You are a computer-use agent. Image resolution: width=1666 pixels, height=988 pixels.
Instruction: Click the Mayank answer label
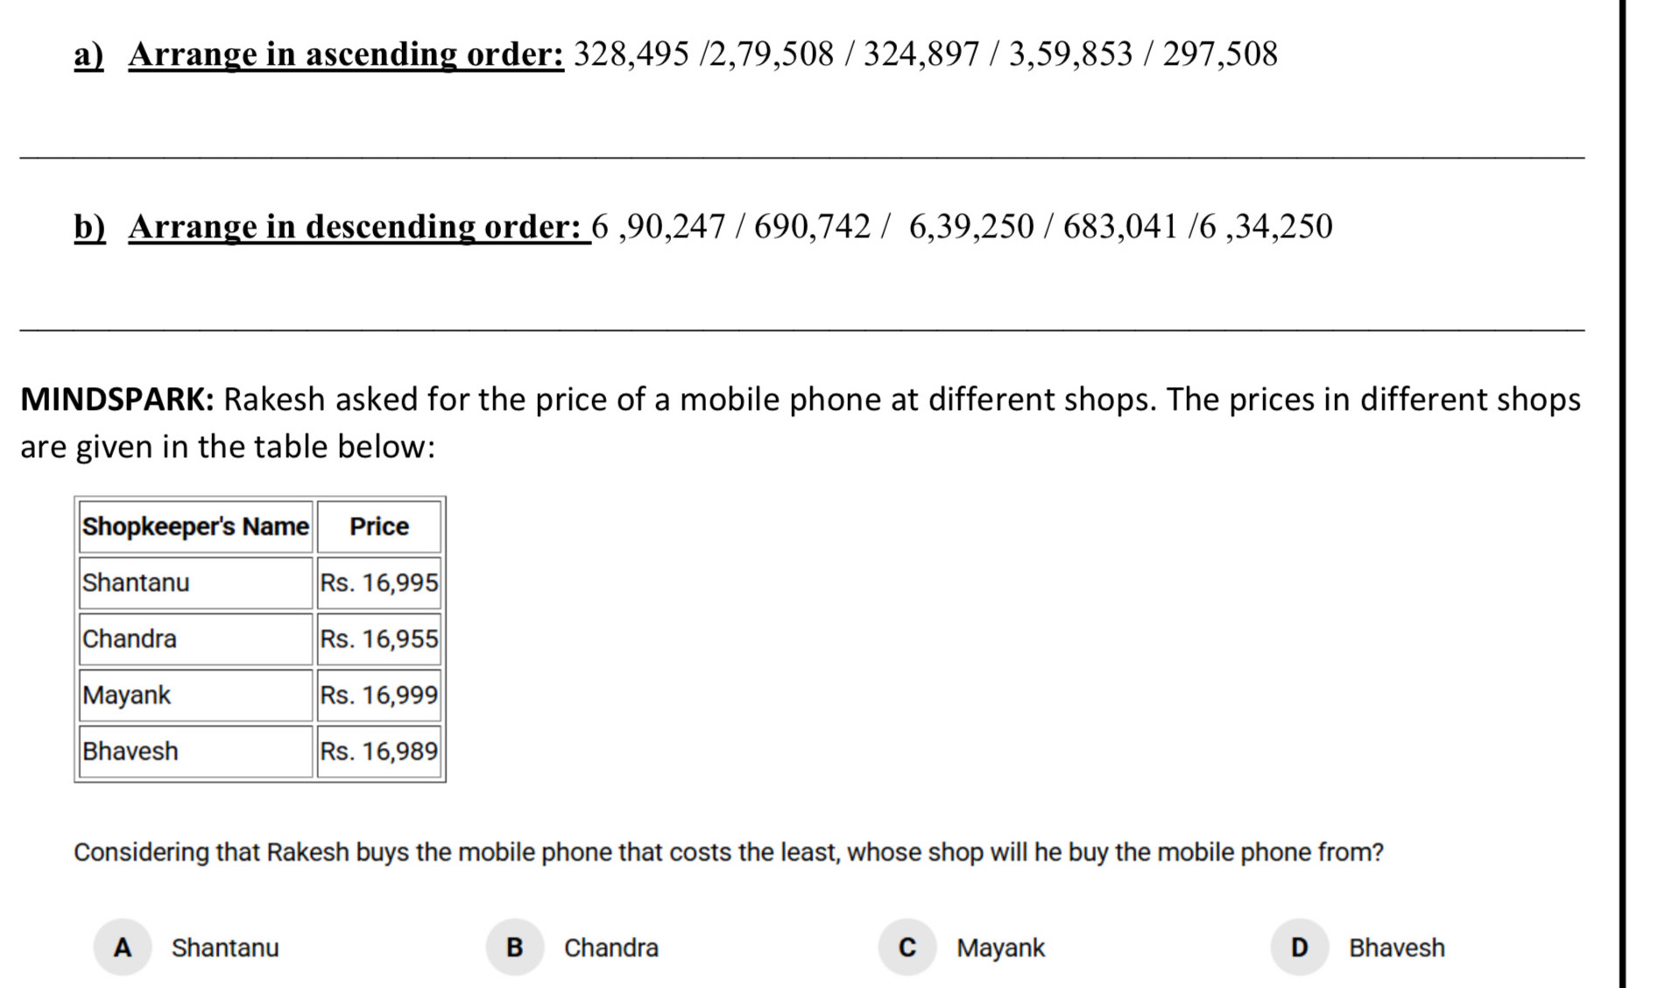pyautogui.click(x=1000, y=949)
